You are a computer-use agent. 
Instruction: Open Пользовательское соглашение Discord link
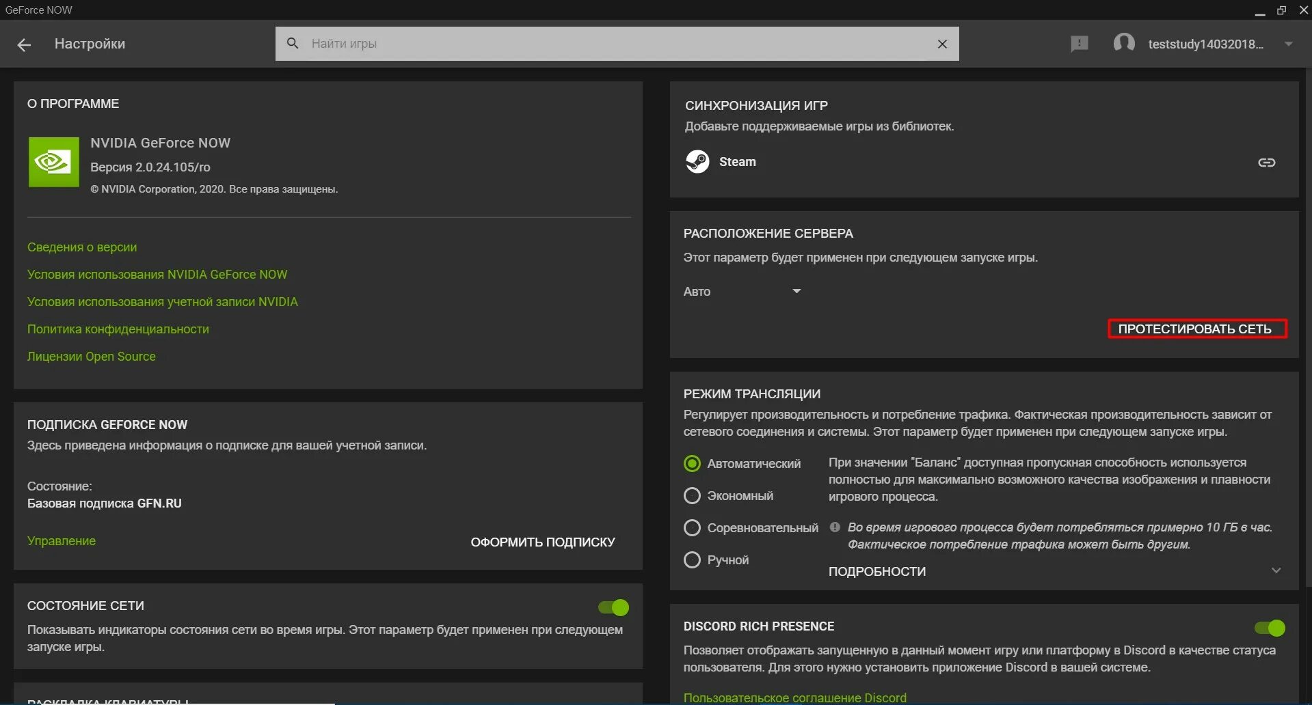(795, 697)
